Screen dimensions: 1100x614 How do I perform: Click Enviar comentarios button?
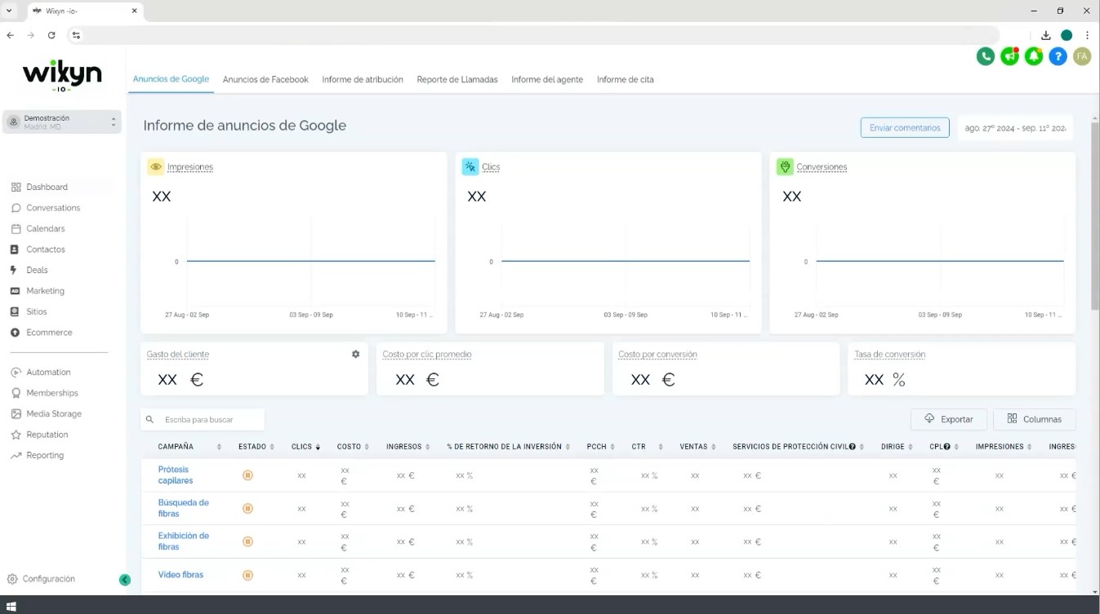tap(905, 128)
